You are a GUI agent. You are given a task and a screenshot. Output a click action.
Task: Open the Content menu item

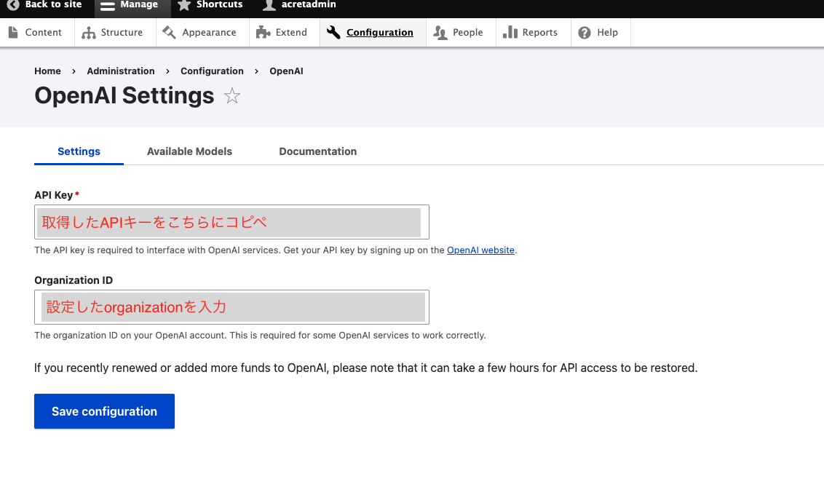[37, 33]
